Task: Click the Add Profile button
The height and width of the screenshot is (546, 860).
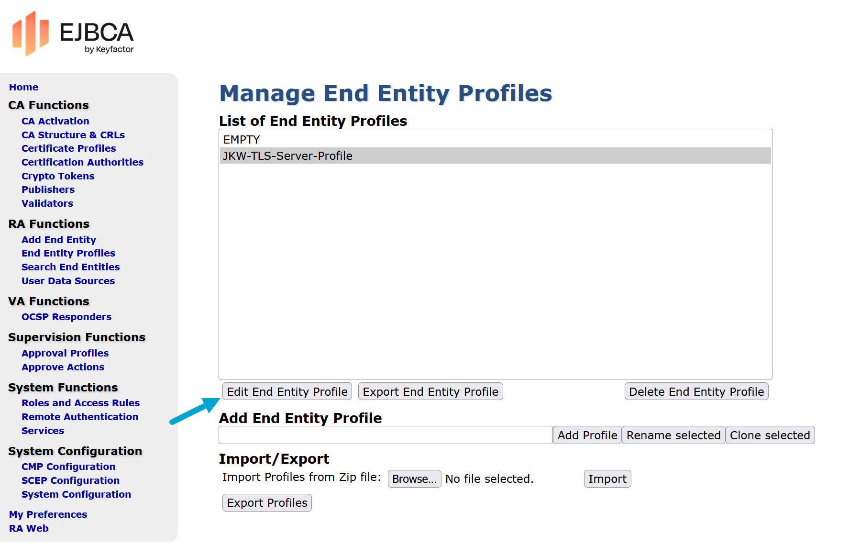Action: (587, 435)
